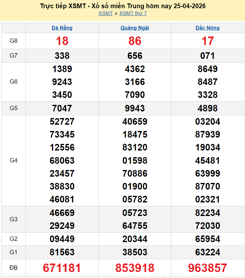Select G5 number 4898
The image size is (245, 278).
[208, 108]
